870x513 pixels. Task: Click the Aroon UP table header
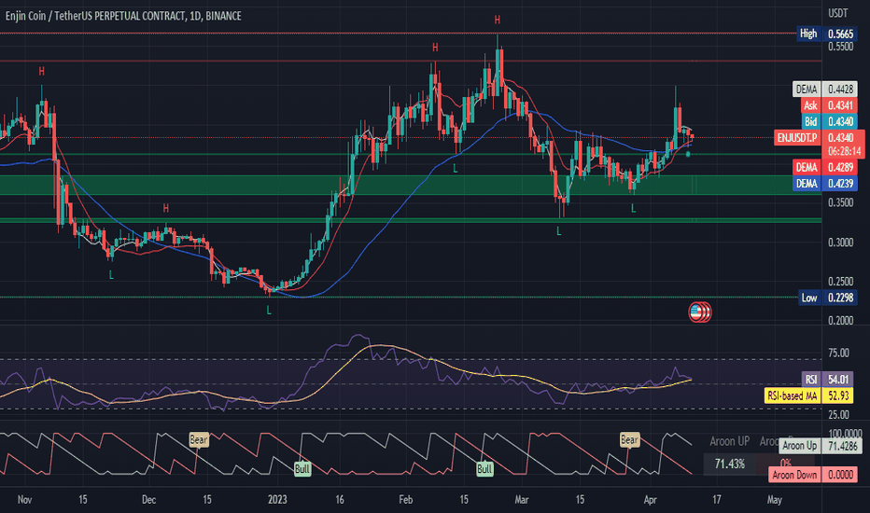[729, 441]
